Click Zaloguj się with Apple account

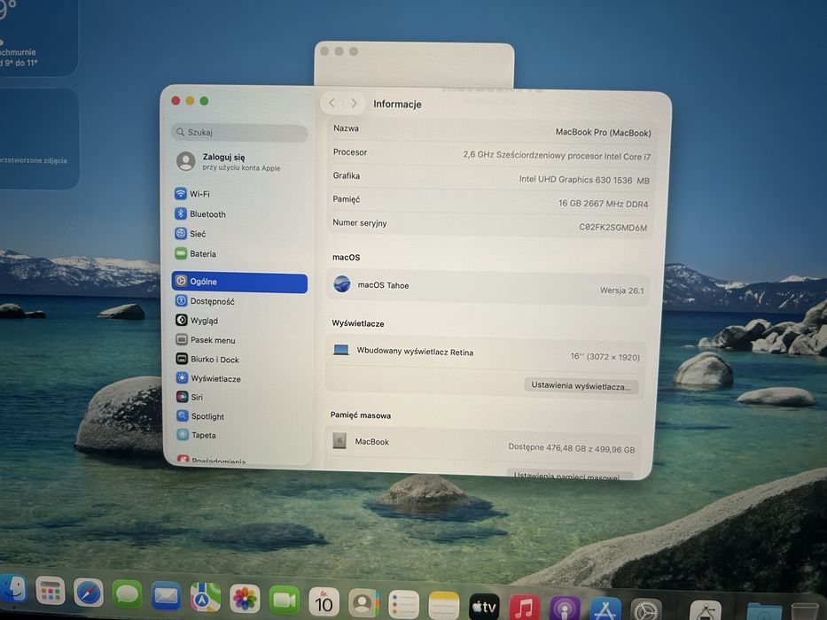(x=229, y=161)
